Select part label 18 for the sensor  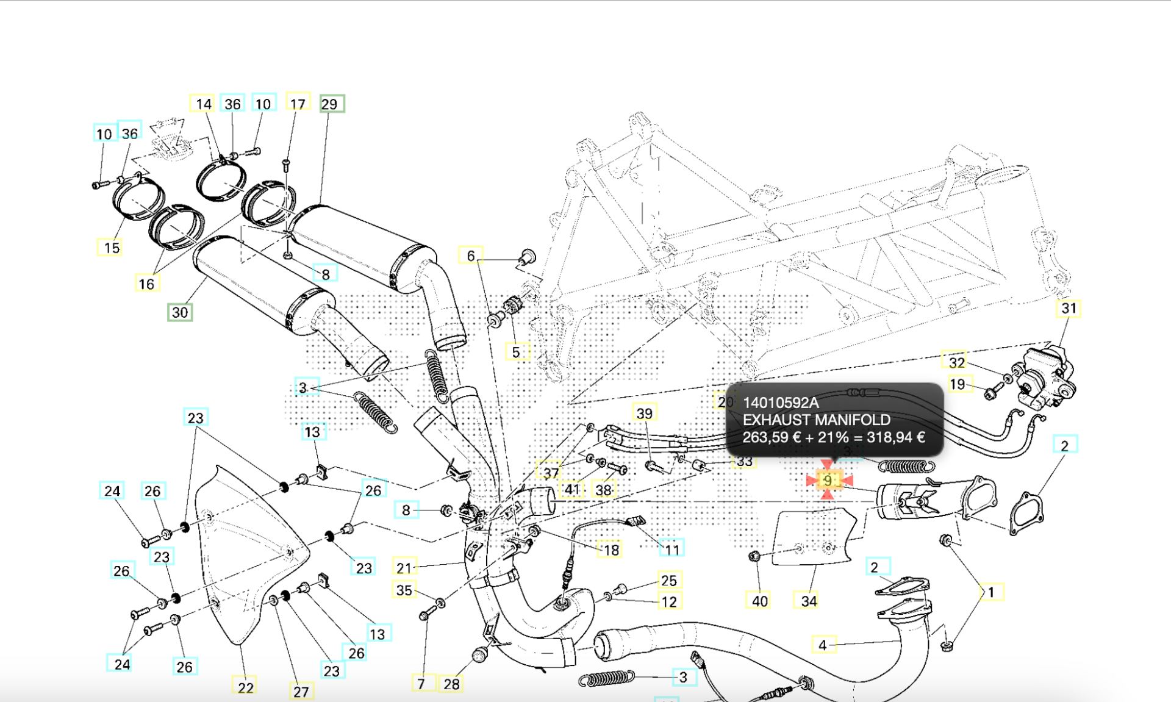(x=611, y=550)
